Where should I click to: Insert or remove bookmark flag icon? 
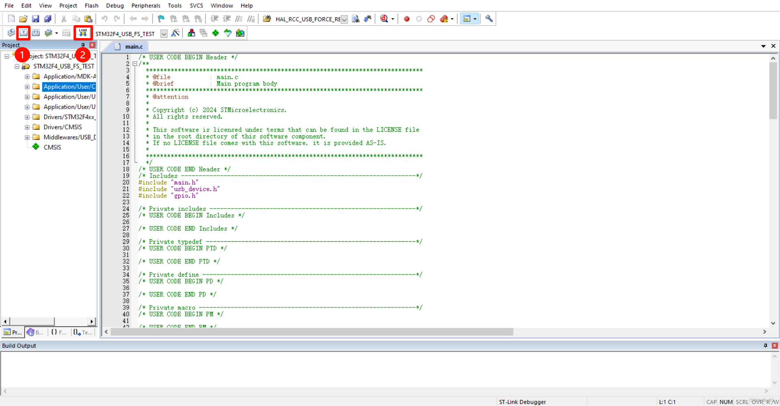161,19
